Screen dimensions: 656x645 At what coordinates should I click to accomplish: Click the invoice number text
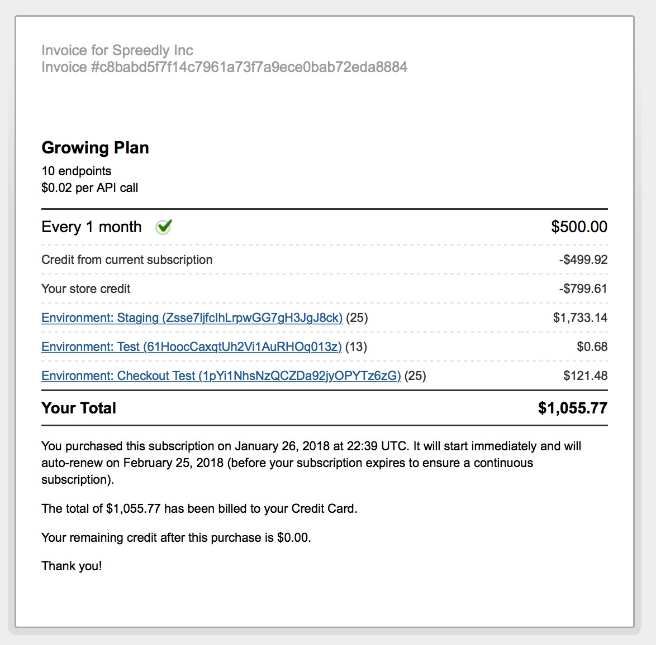(x=224, y=67)
